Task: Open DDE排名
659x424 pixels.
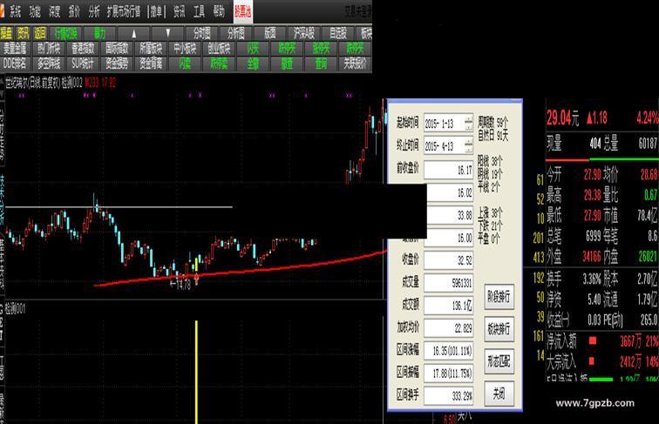Action: 15,64
